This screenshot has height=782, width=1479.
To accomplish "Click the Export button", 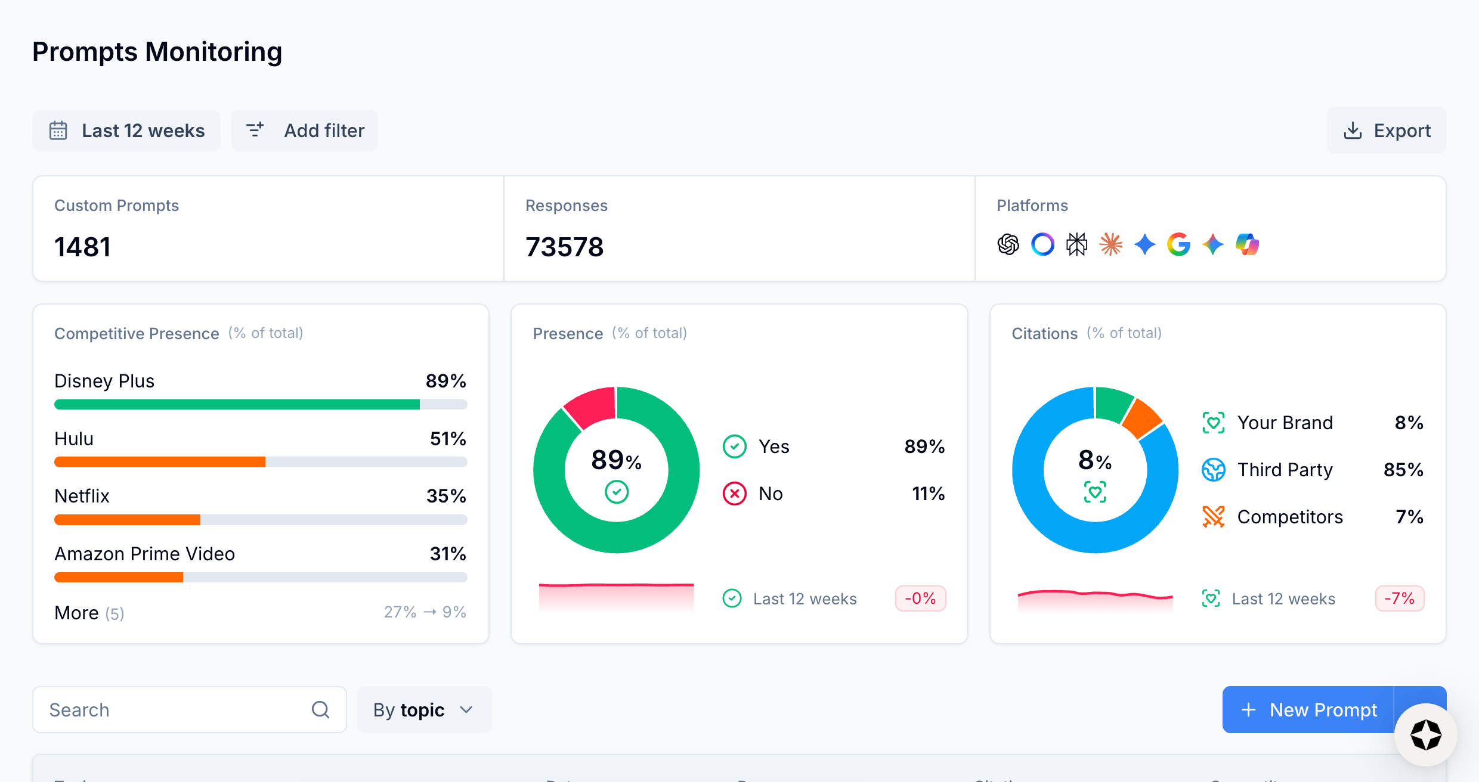I will click(1387, 131).
